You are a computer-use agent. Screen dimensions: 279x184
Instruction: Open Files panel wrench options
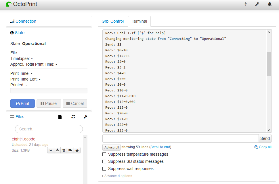[x=85, y=117]
